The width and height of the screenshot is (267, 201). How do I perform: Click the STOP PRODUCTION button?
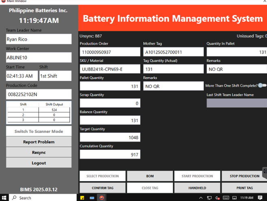coord(244,176)
